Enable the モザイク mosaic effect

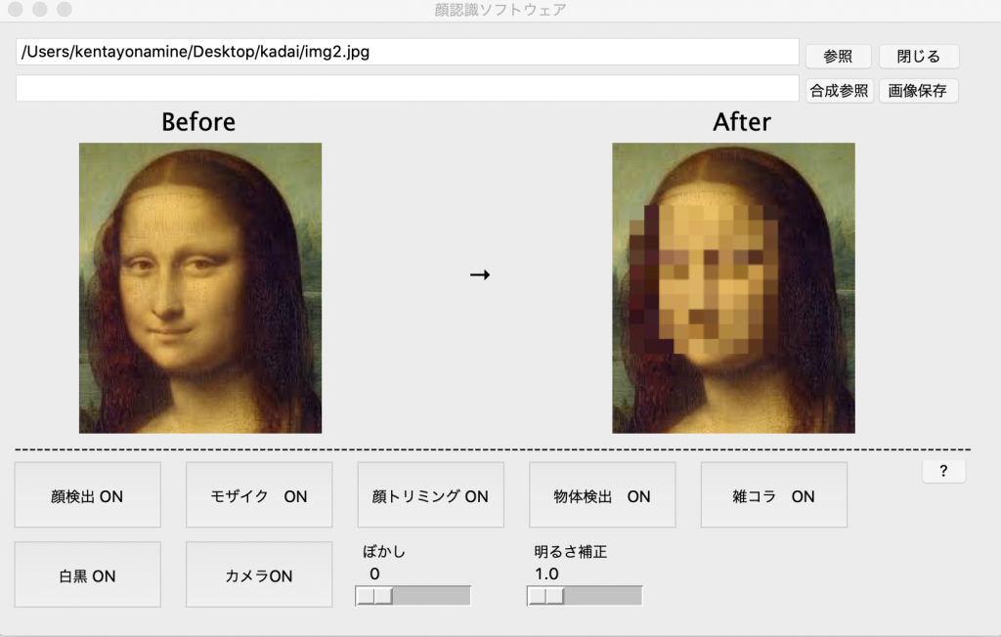[259, 495]
